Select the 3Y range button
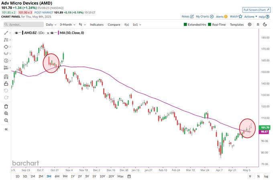273x180 pixels. click(87, 176)
